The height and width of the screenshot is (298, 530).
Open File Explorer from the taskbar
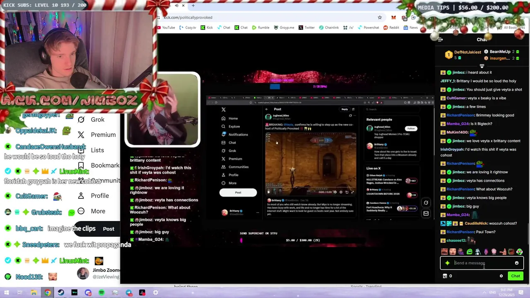tap(34, 293)
